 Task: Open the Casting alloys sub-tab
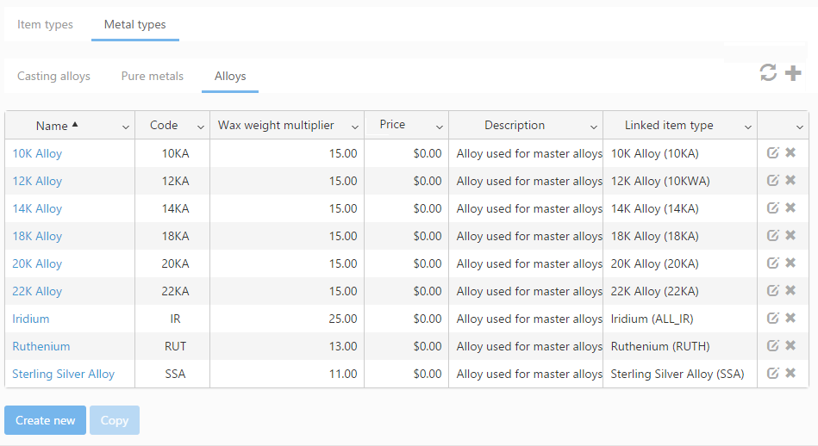[x=53, y=77]
